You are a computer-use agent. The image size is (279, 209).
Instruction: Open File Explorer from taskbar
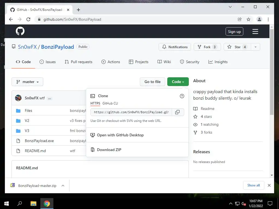(x=33, y=204)
